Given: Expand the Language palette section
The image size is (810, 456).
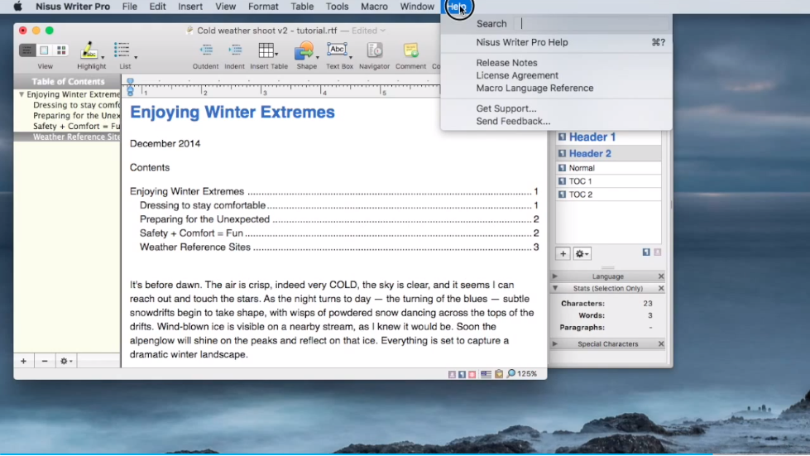Looking at the screenshot, I should coord(555,276).
